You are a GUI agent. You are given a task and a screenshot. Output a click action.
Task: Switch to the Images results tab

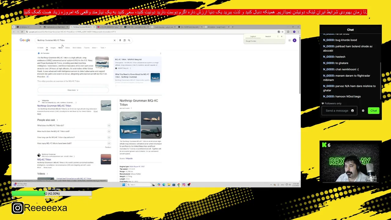coord(53,48)
